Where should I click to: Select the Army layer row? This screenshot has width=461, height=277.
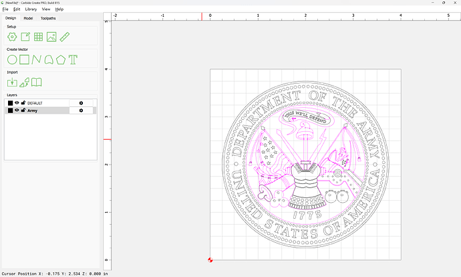point(51,110)
